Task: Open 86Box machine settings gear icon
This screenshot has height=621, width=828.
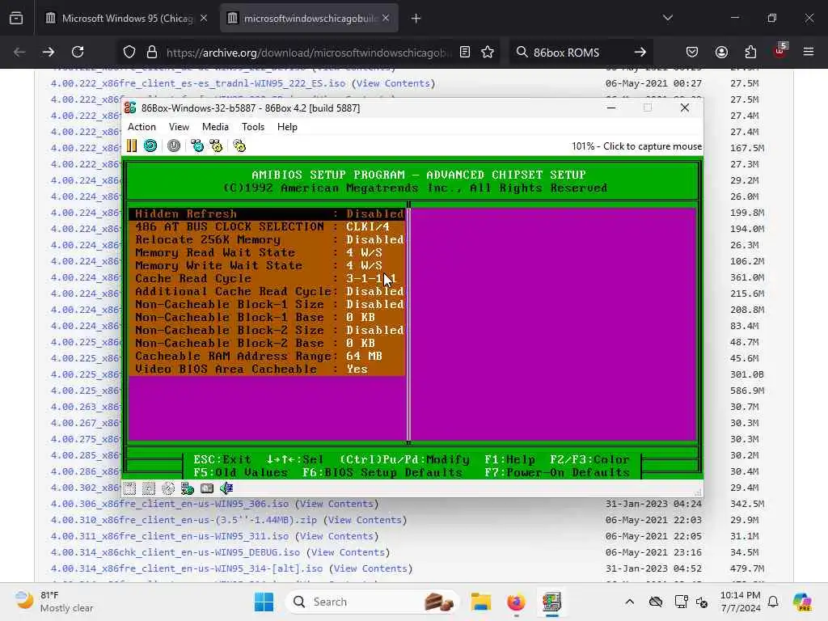Action: [x=239, y=146]
